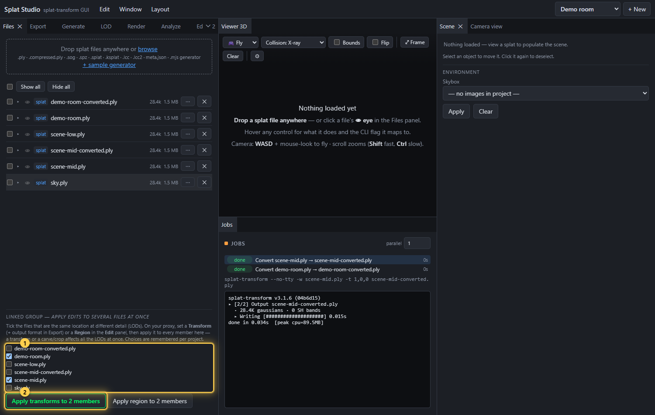Switch to the Generate tab
The image size is (655, 415).
(73, 27)
